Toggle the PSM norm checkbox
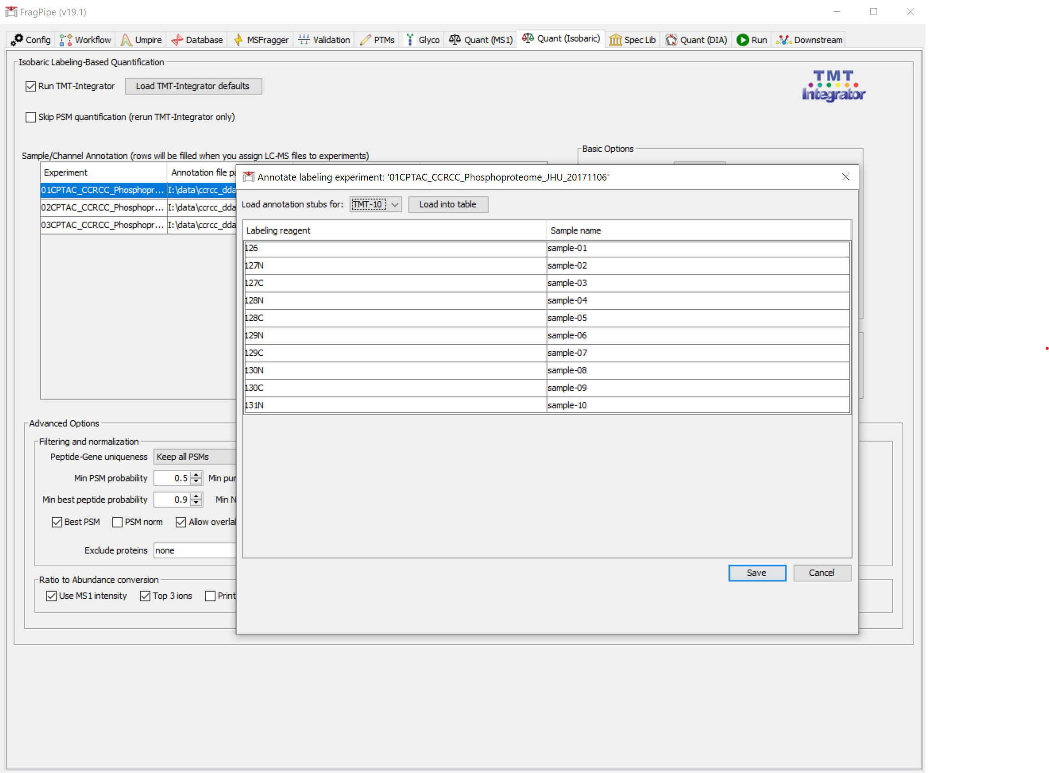Screen dimensions: 1049x773 click(118, 522)
